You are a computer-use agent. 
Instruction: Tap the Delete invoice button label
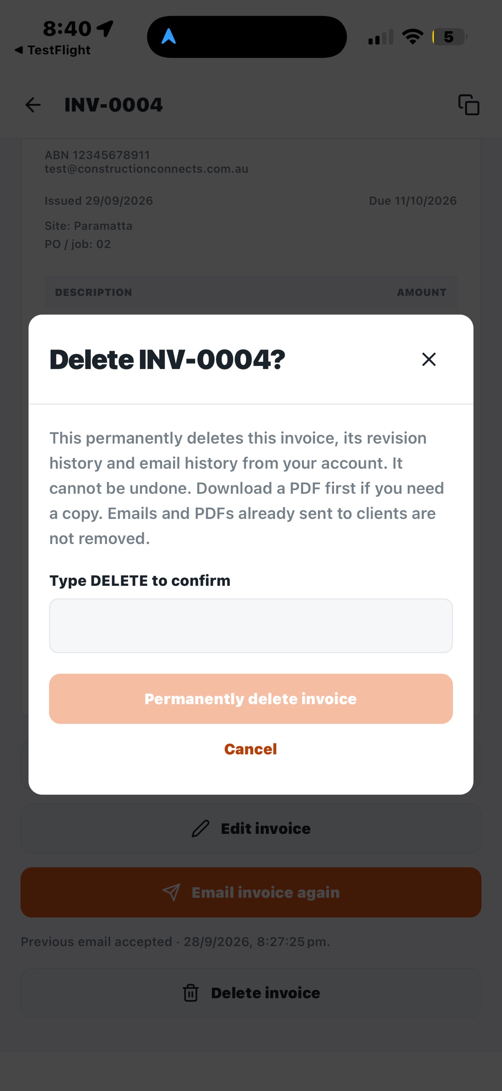click(265, 993)
